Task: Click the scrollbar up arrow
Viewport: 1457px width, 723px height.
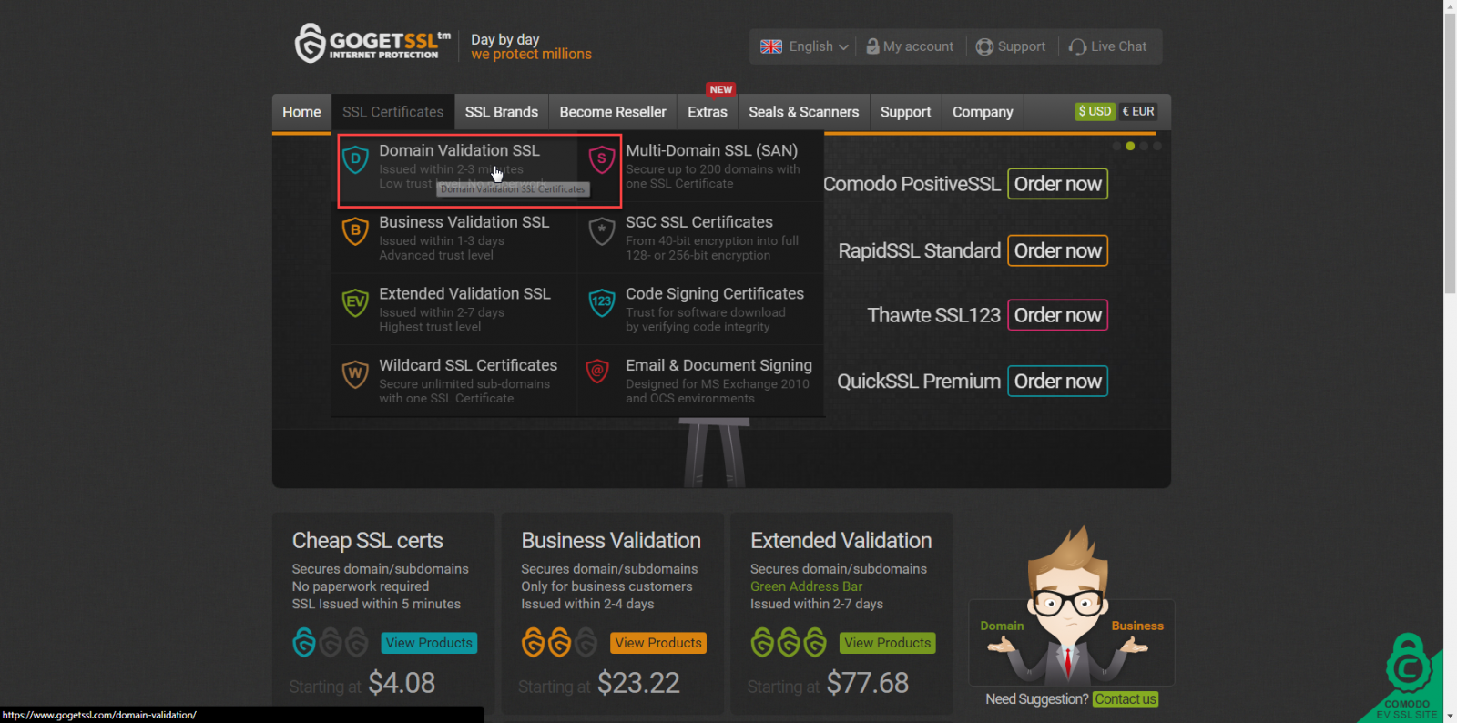Action: (1450, 5)
